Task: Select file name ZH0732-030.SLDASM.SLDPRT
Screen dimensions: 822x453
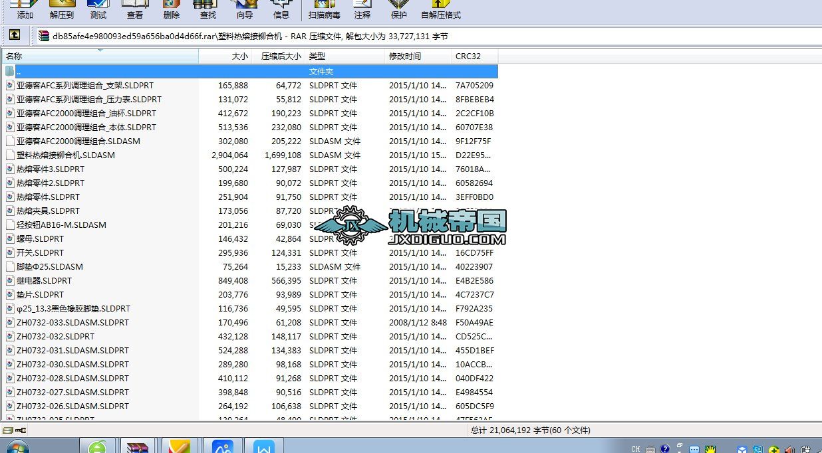Action: [72, 364]
